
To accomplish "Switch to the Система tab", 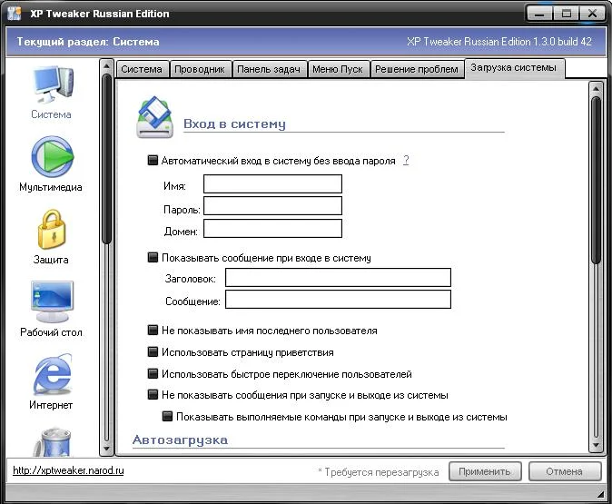I will [142, 69].
